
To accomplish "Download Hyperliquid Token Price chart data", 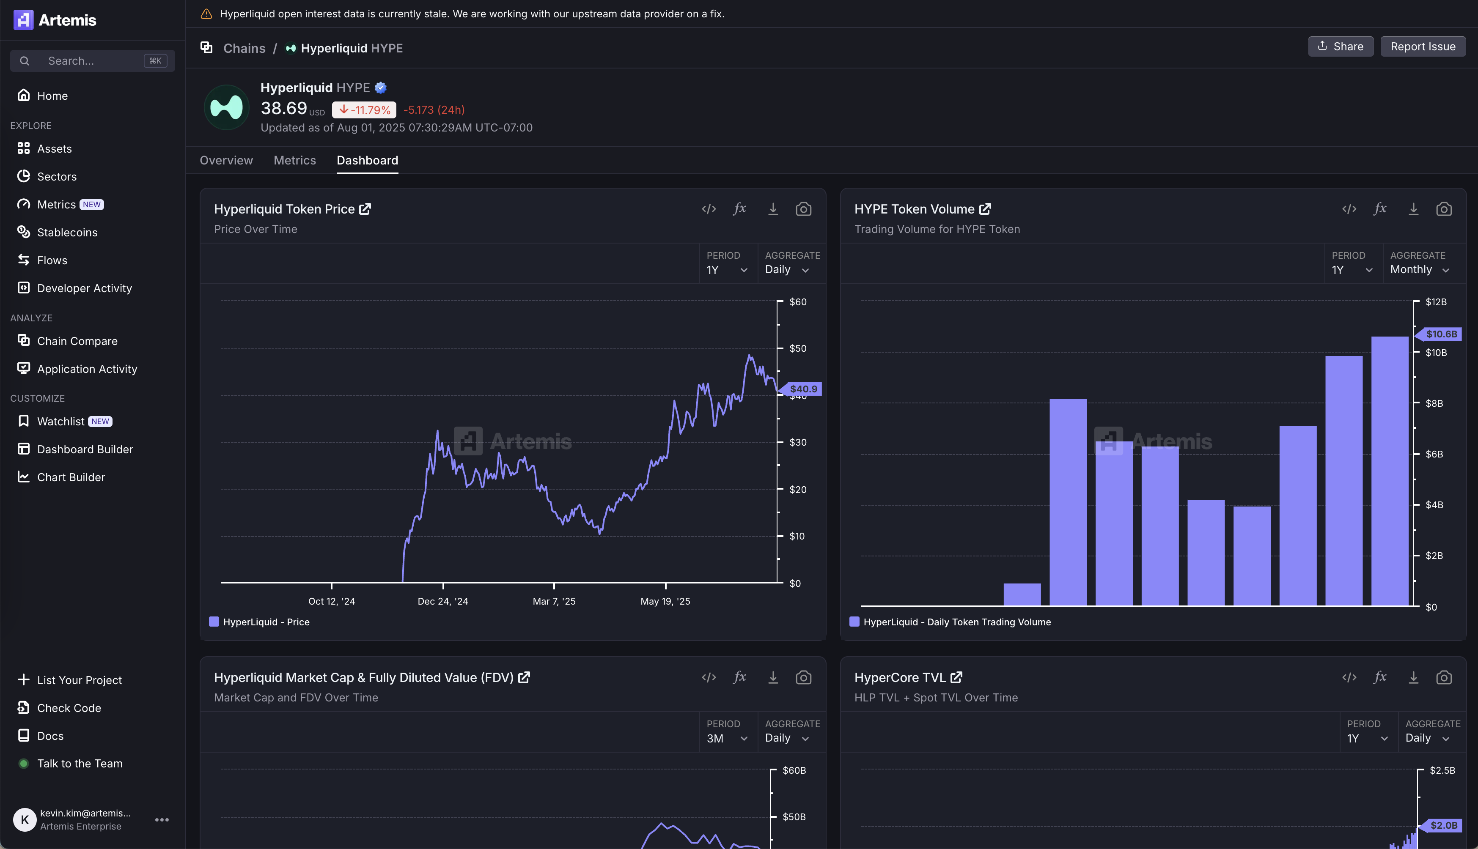I will click(773, 209).
